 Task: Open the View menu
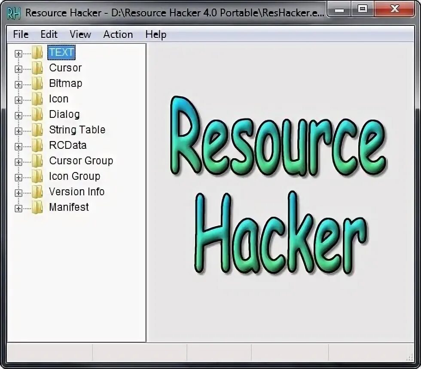click(80, 34)
